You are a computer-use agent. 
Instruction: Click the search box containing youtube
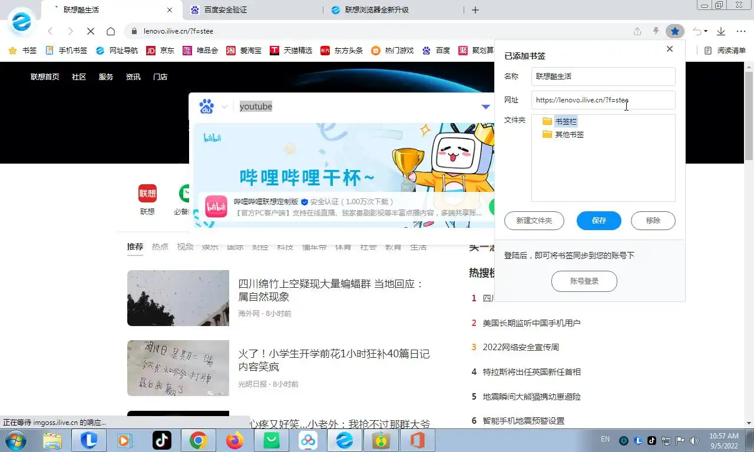click(353, 107)
